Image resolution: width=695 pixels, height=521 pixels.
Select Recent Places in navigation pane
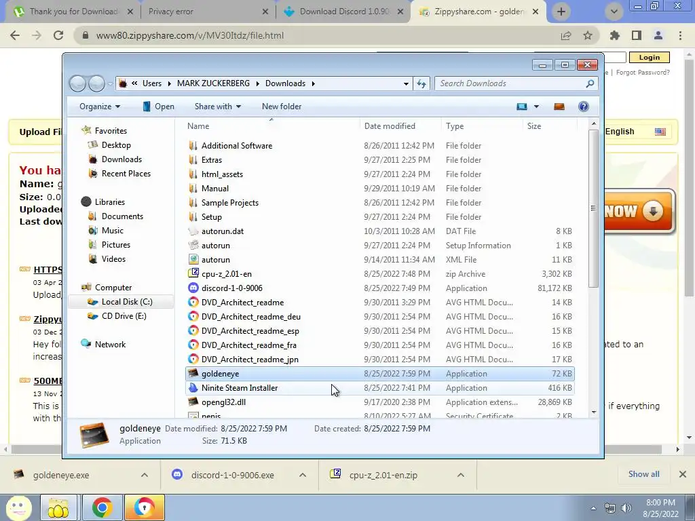[126, 173]
